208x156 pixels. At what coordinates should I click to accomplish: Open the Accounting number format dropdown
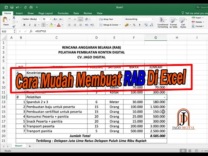(x=153, y=19)
